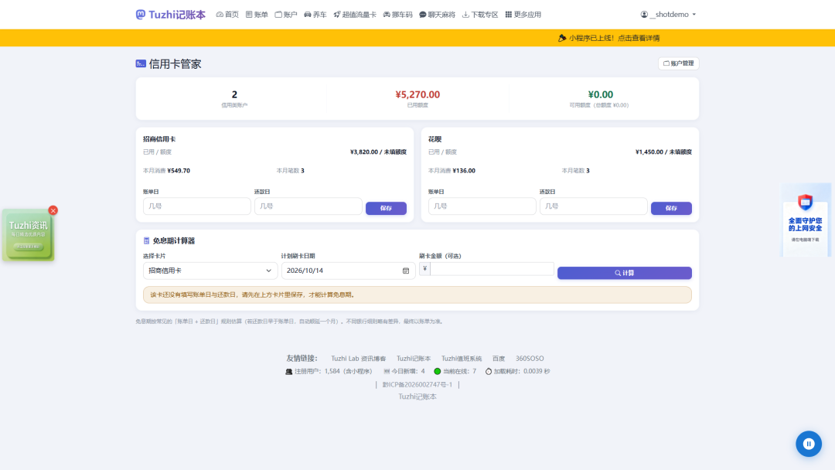Expand the 更多应用 menu
This screenshot has width=835, height=470.
(523, 15)
